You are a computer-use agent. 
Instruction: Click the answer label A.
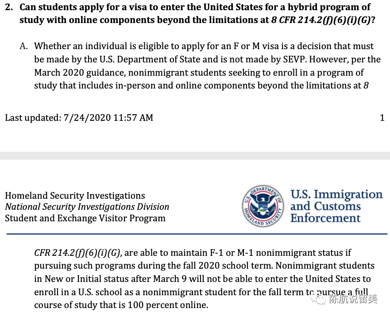tap(24, 46)
